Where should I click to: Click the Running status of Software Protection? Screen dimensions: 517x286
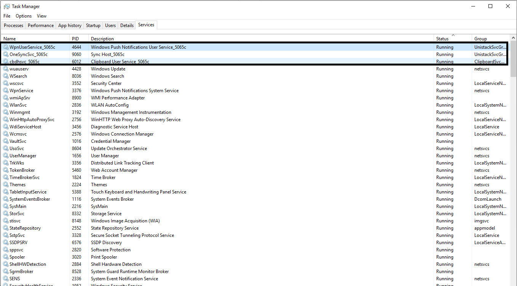pos(445,250)
